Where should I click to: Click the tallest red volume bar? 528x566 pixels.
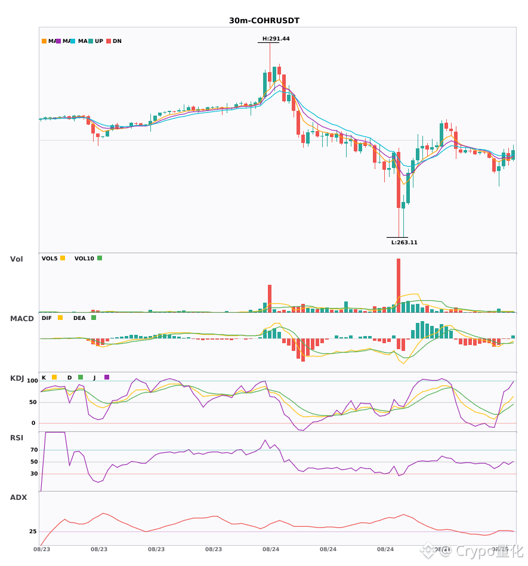[399, 285]
